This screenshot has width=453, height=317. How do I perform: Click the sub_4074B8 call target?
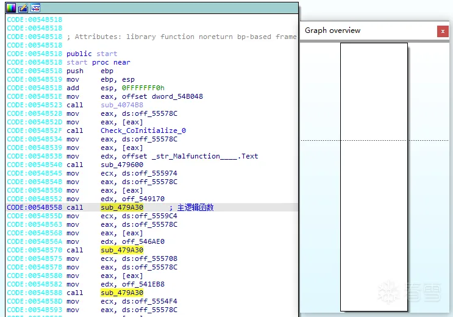(x=122, y=105)
